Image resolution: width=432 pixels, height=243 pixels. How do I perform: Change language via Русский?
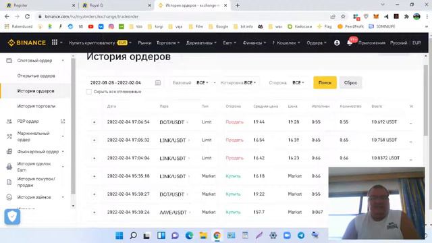coord(398,43)
